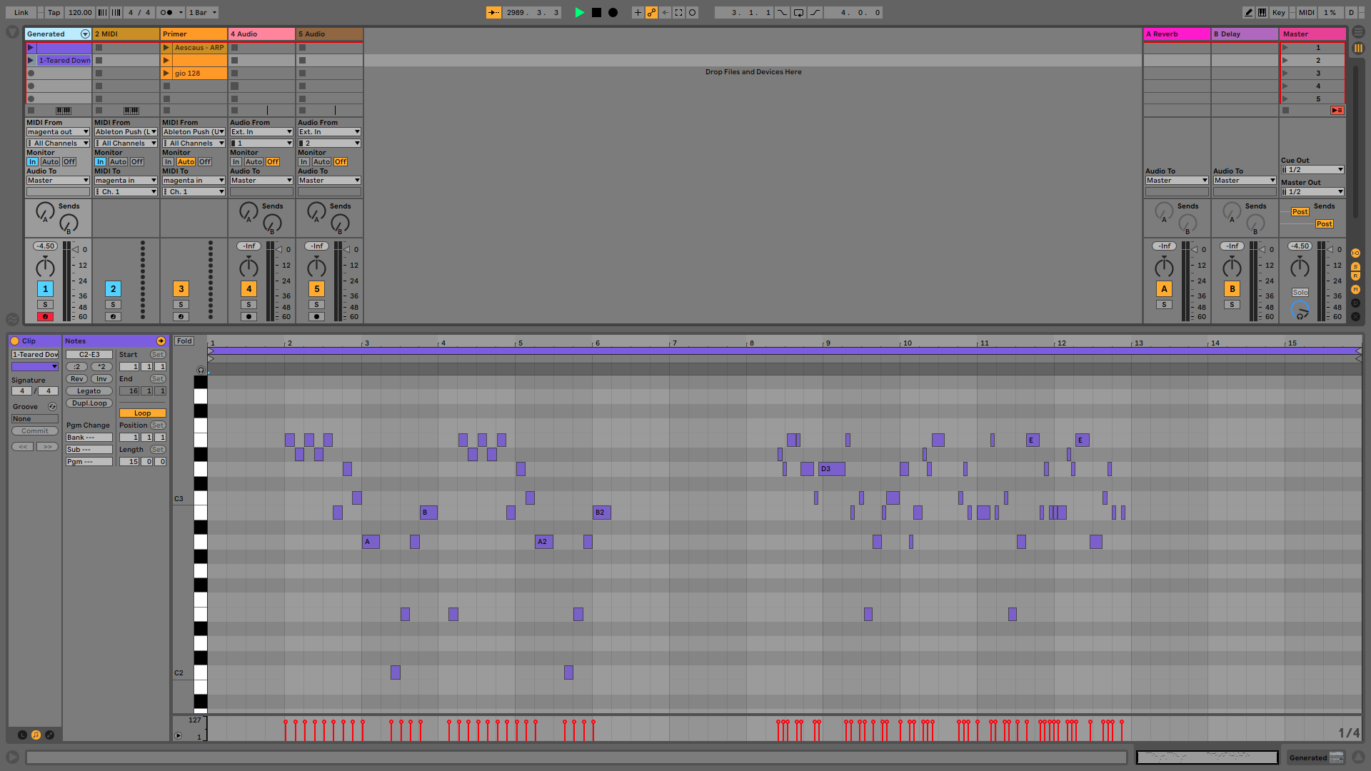This screenshot has height=771, width=1371.
Task: Click the link icon in toolbar
Action: click(21, 12)
